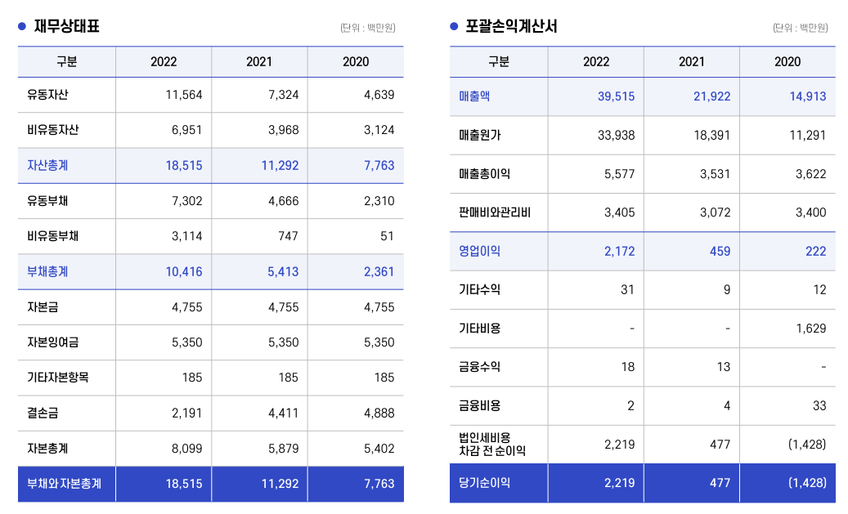Viewport: 848px width, 514px height.
Task: Click the 39,515 매출액 value
Action: [616, 96]
